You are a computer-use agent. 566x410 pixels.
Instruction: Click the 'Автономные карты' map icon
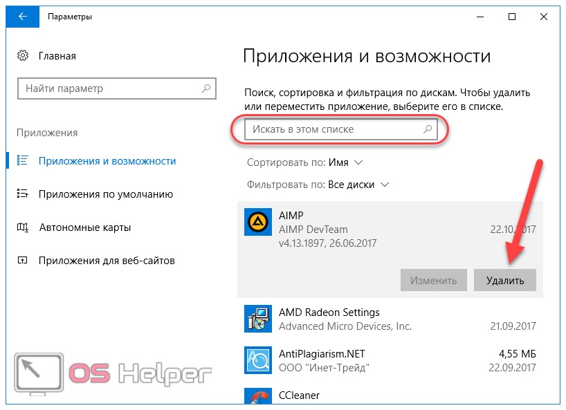pos(23,227)
